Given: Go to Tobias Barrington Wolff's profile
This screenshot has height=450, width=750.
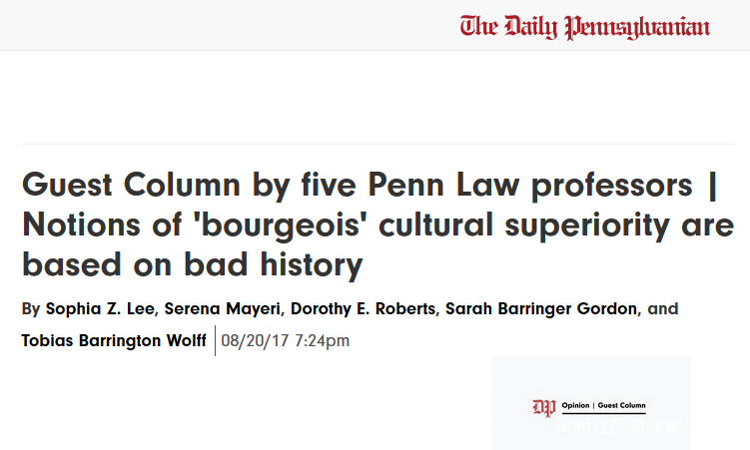Looking at the screenshot, I should 115,341.
